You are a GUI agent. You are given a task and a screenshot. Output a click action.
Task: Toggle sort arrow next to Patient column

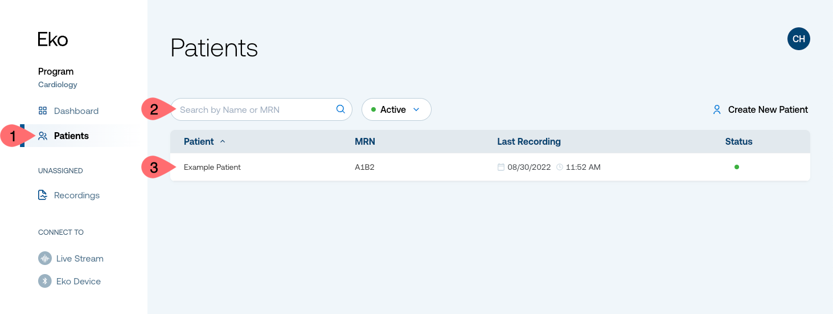(x=223, y=141)
